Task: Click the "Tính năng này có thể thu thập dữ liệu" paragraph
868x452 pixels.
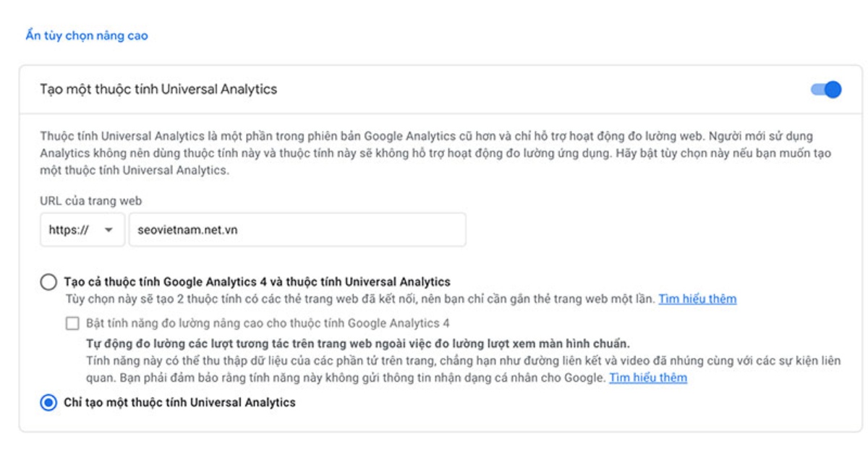Action: point(463,369)
